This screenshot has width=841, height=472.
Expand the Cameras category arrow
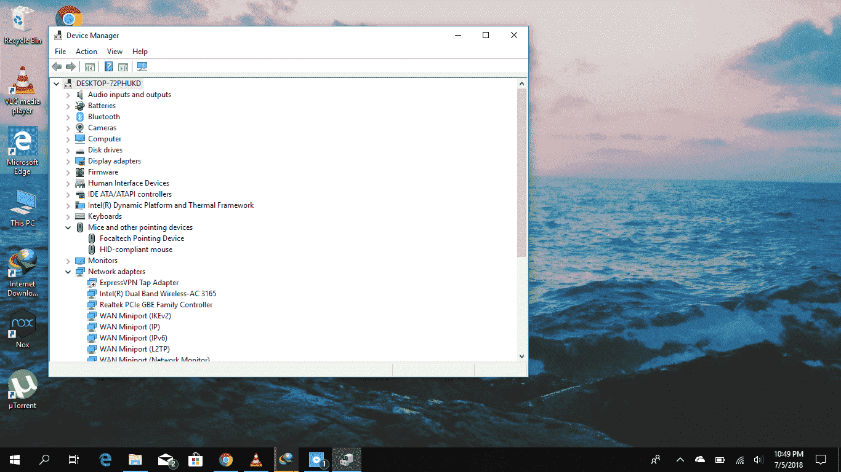(x=68, y=128)
